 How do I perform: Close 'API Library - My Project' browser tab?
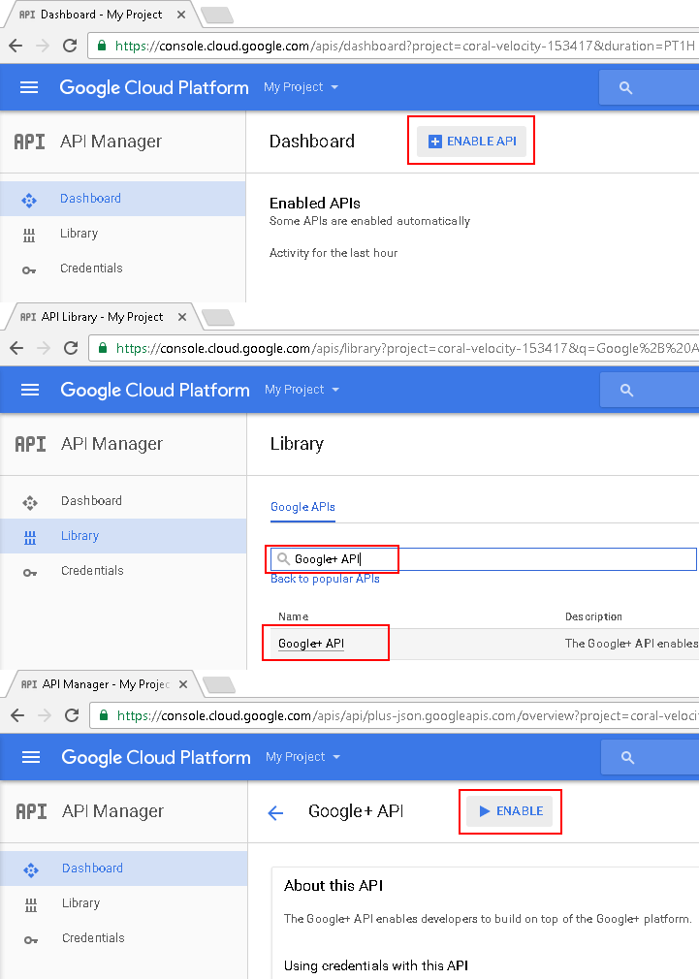(181, 317)
